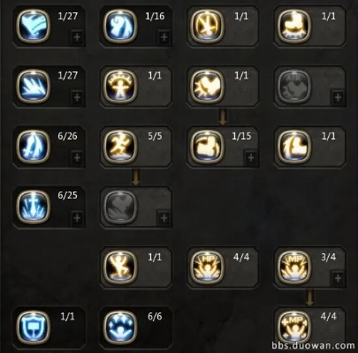Add a point to the 1/16 skill
This screenshot has width=358, height=353.
pos(164,37)
